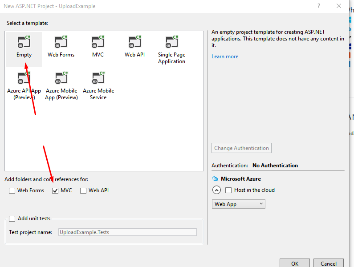Click the Test project name field

[x=127, y=232]
